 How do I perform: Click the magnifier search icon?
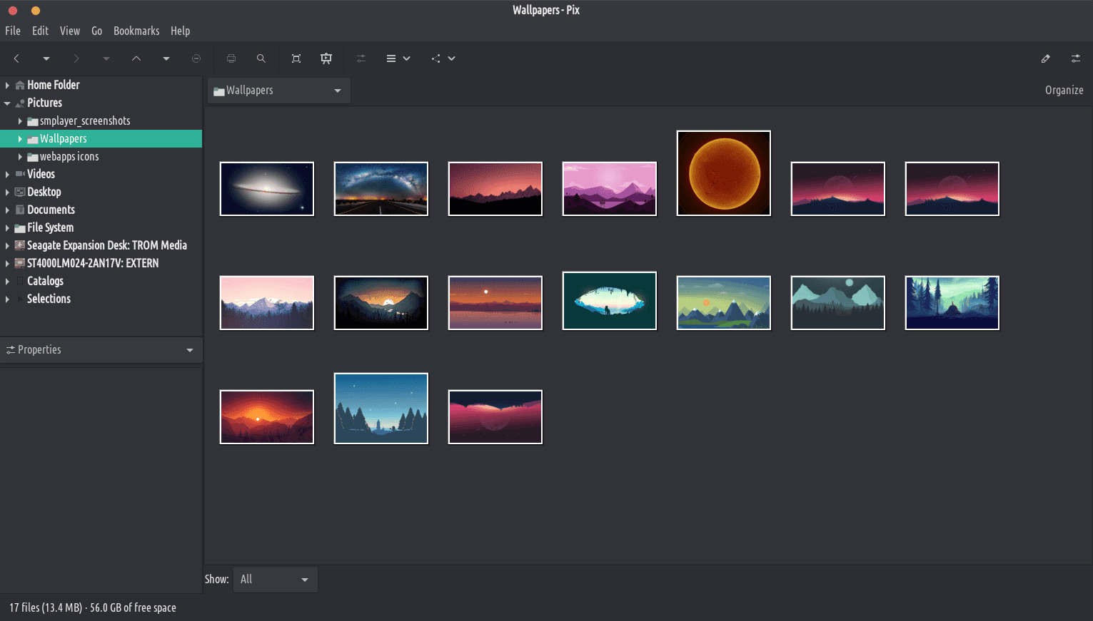[x=261, y=58]
